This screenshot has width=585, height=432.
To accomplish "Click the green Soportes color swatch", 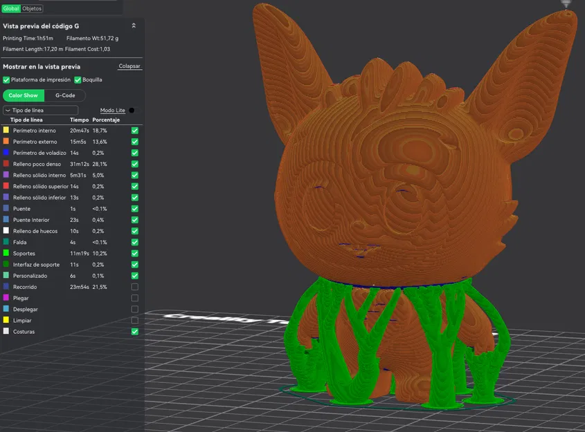I will point(6,253).
